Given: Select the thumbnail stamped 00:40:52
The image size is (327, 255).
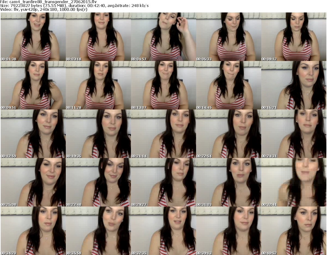Looking at the screenshot, I should (x=294, y=231).
